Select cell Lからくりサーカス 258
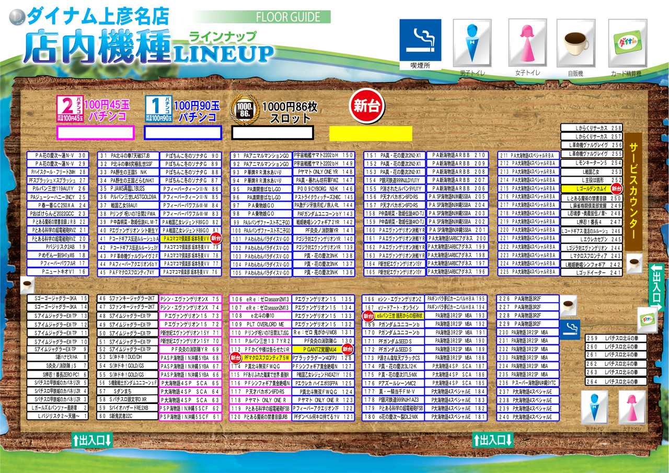669x473 pixels. coord(592,128)
